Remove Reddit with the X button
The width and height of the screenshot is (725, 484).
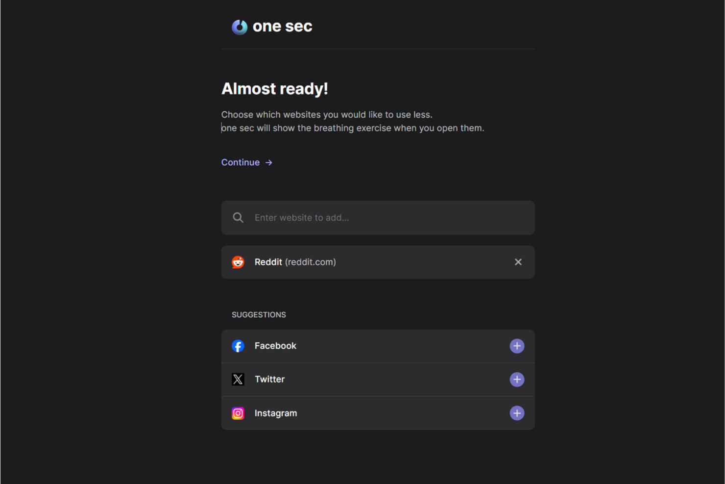[518, 262]
